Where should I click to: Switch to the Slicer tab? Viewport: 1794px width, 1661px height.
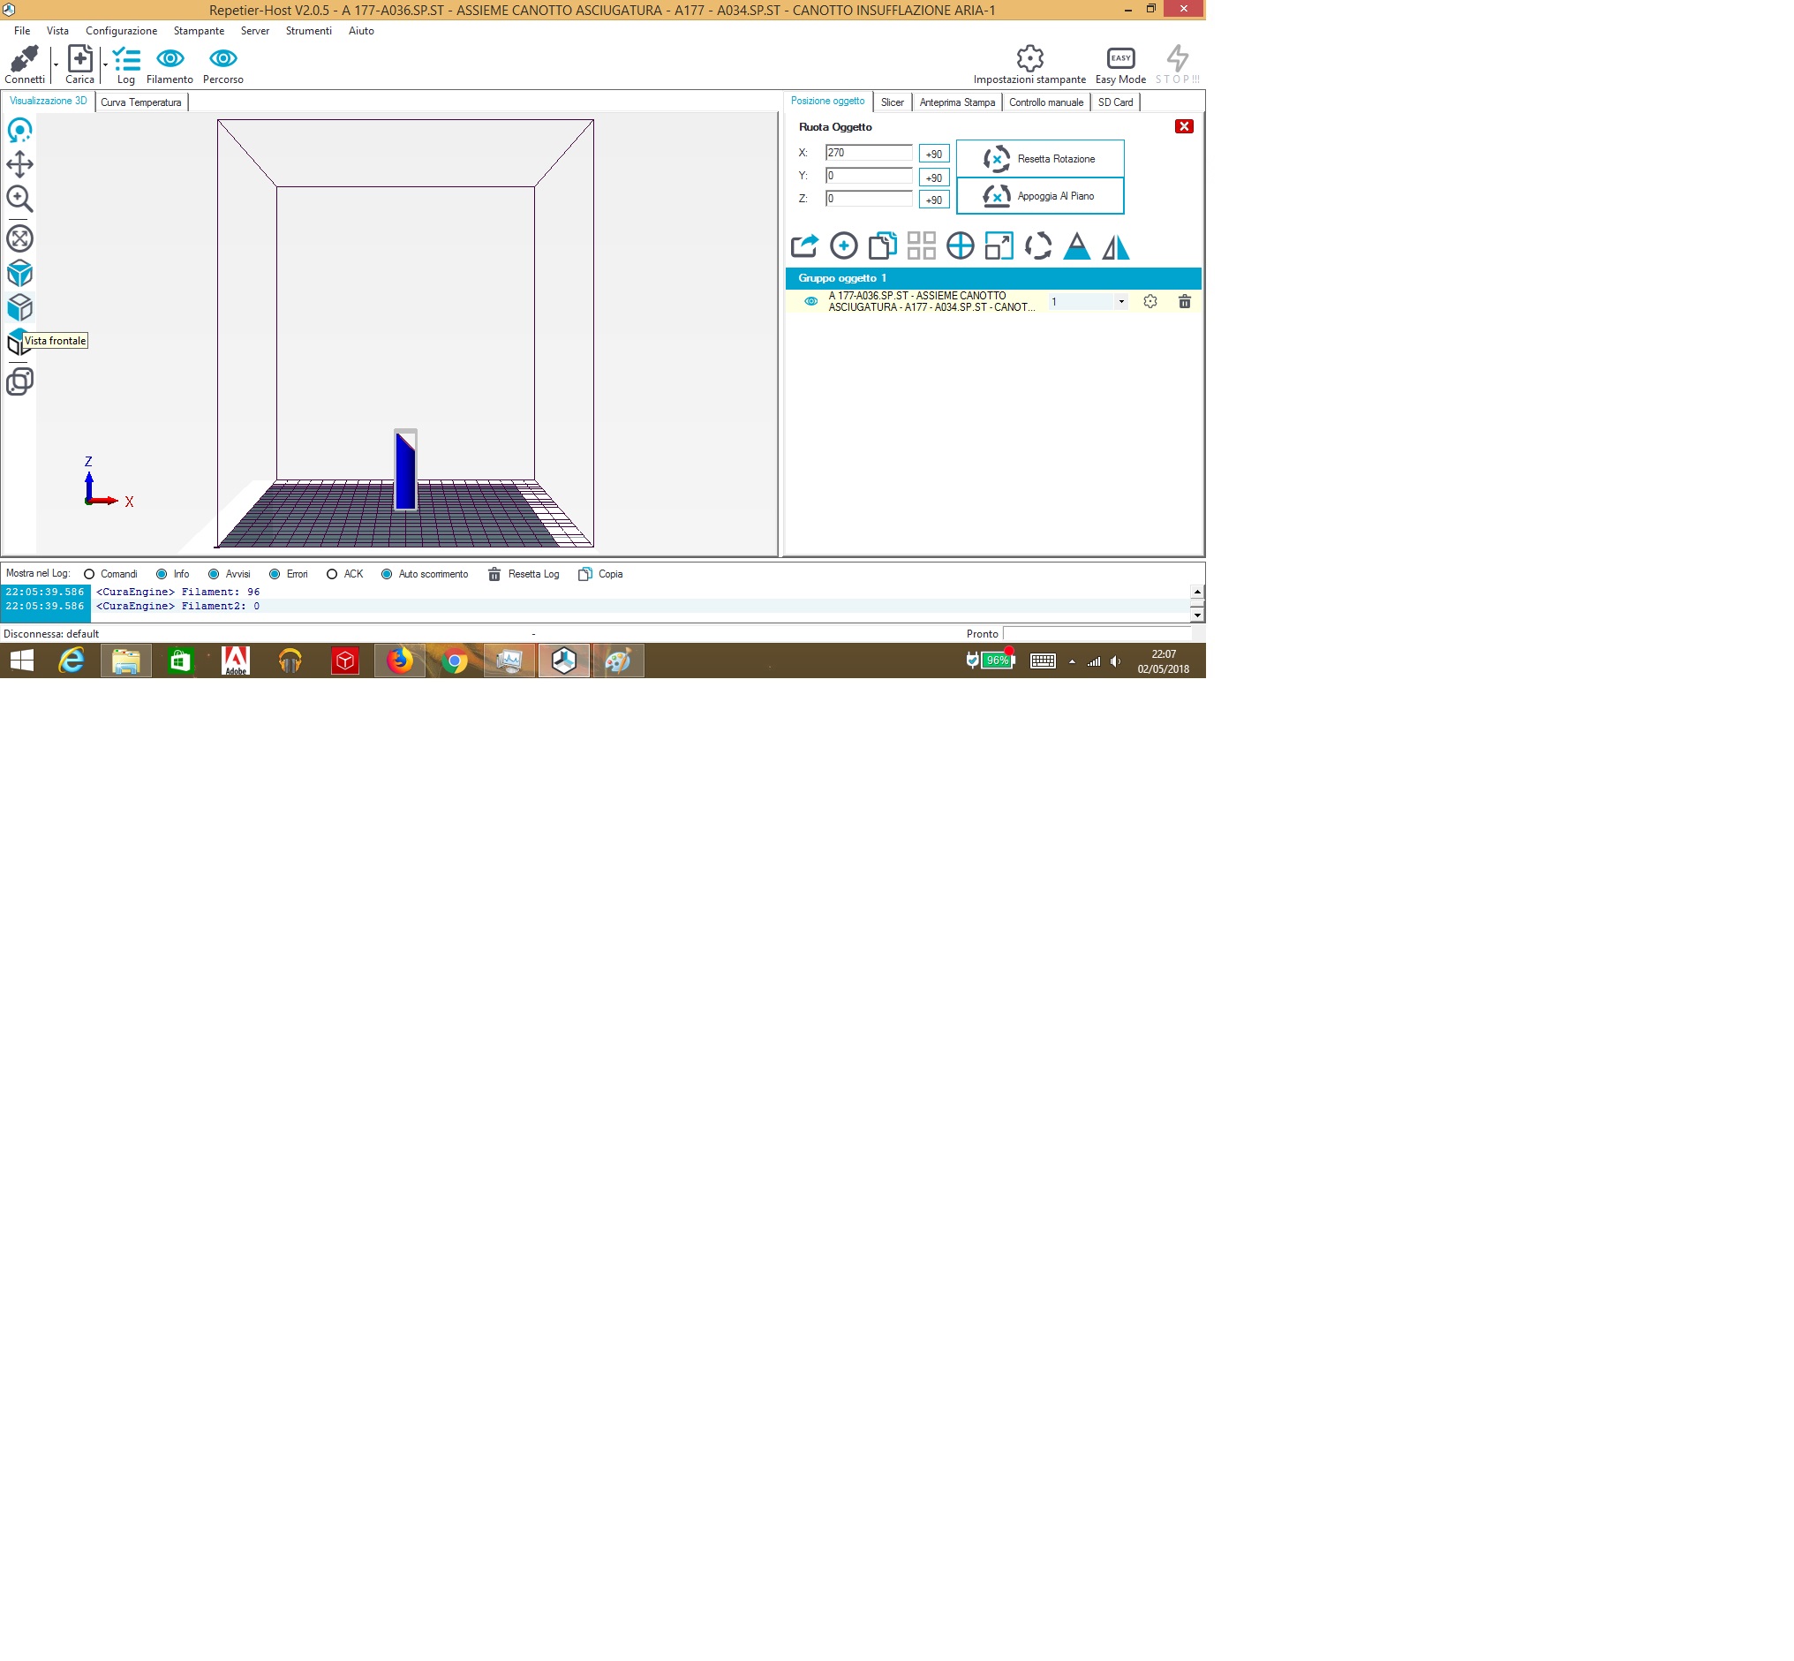pyautogui.click(x=892, y=102)
